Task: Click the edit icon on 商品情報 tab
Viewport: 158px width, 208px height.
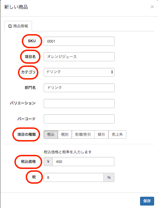Action: 10,26
